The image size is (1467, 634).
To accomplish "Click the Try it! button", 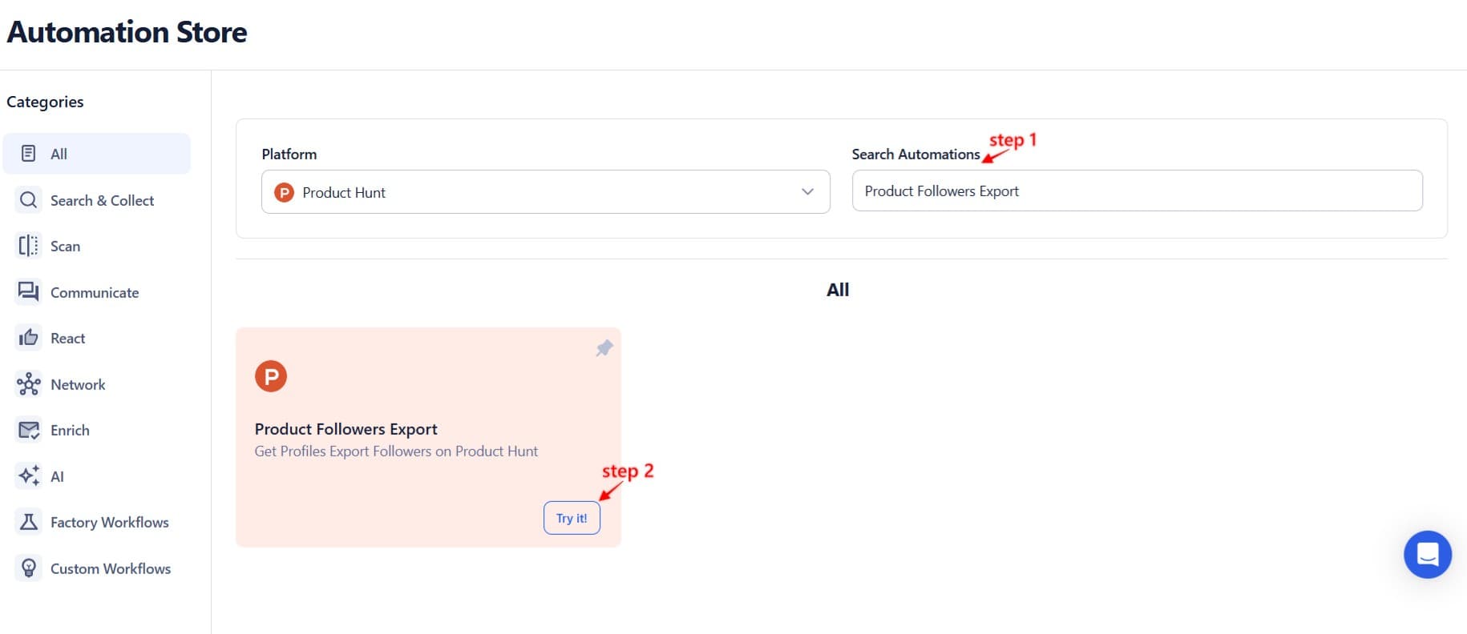I will 572,518.
